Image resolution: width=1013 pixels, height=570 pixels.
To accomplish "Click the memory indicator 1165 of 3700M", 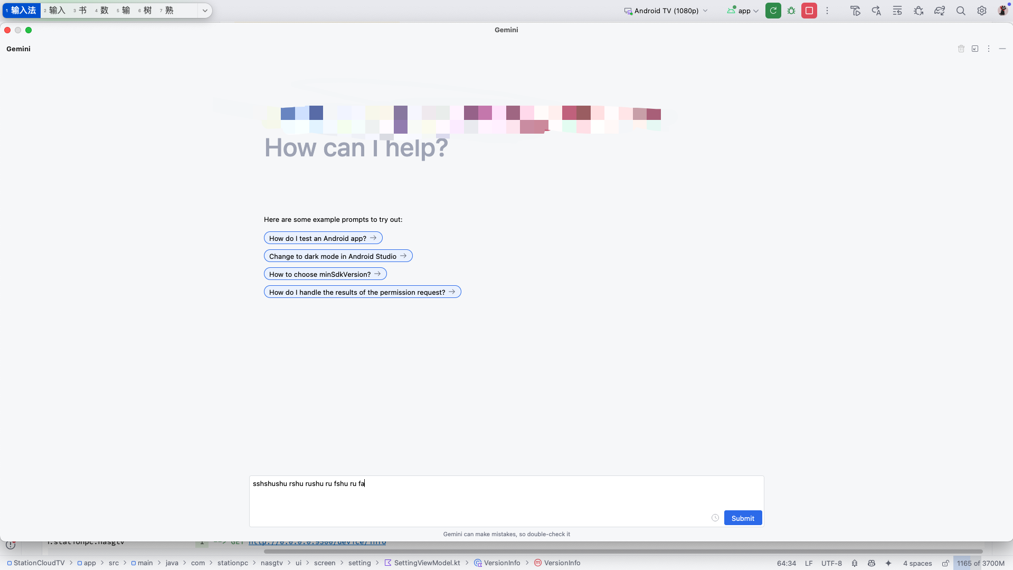I will point(980,563).
